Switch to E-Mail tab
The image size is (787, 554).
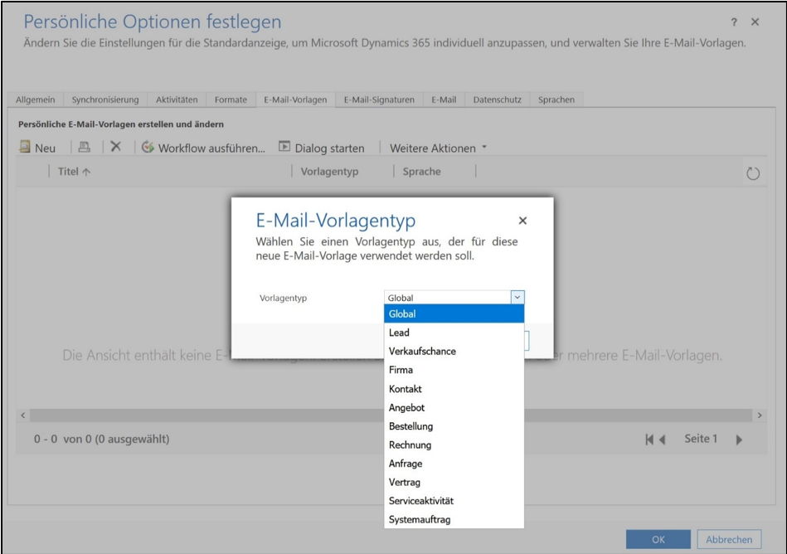tap(444, 100)
